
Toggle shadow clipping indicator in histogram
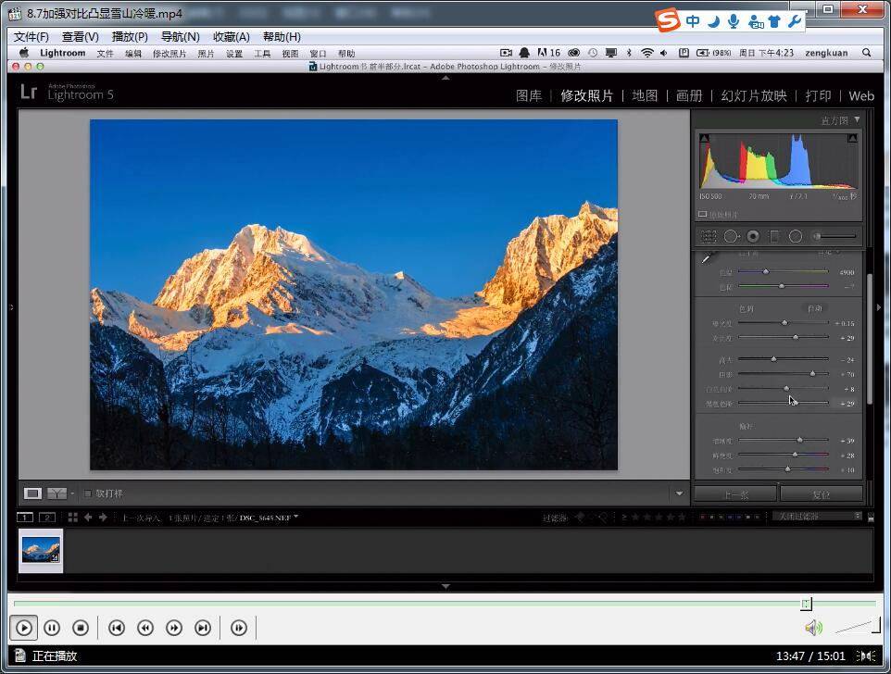point(705,138)
